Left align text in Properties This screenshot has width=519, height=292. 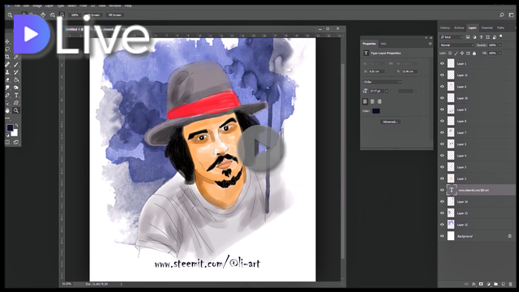(365, 101)
